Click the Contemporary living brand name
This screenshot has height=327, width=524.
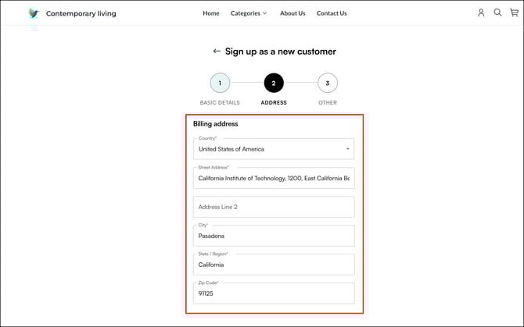point(81,13)
